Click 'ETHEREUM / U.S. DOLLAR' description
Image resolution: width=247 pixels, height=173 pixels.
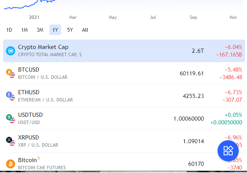(x=45, y=100)
